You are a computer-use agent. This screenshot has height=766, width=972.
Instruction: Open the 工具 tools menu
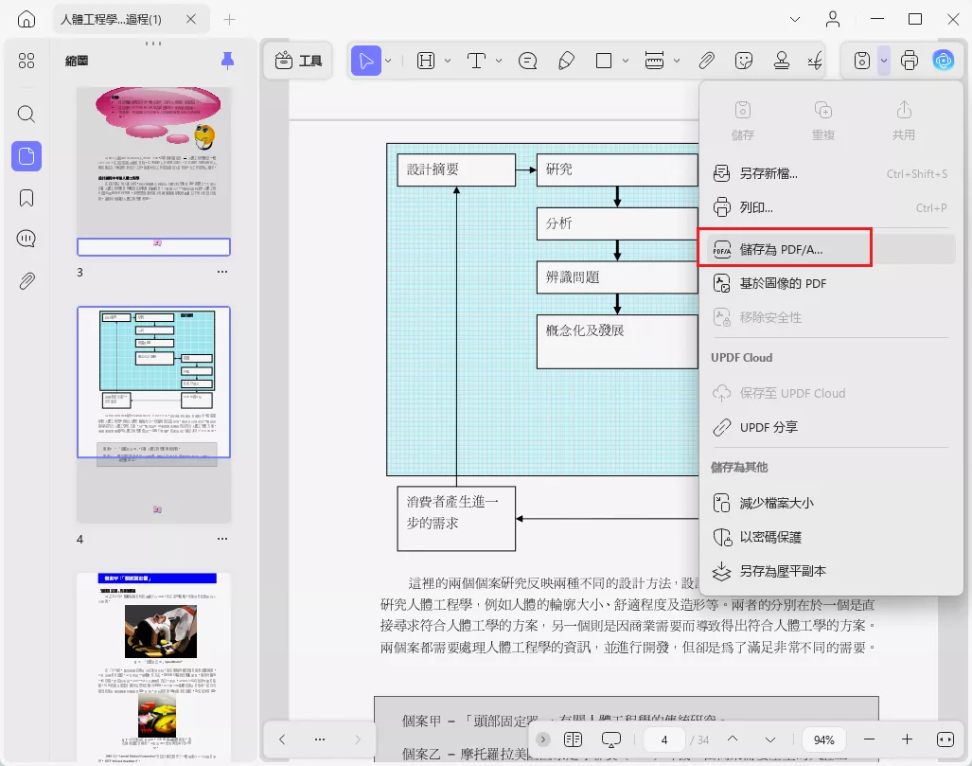click(x=298, y=61)
